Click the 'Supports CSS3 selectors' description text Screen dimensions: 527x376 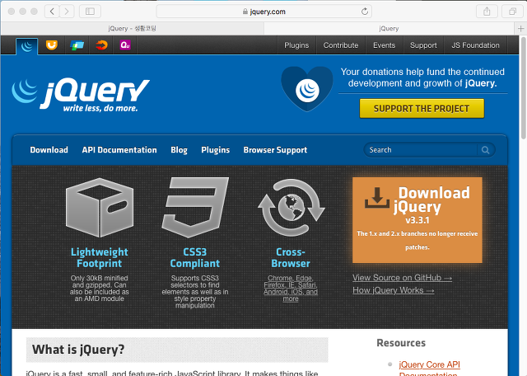195,292
